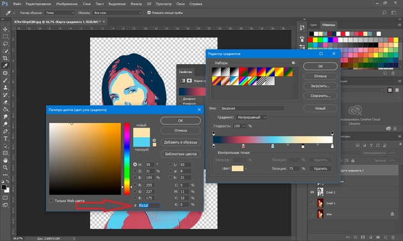Select the Eraser tool
Viewport: 403px width, 241px height.
pyautogui.click(x=5, y=102)
